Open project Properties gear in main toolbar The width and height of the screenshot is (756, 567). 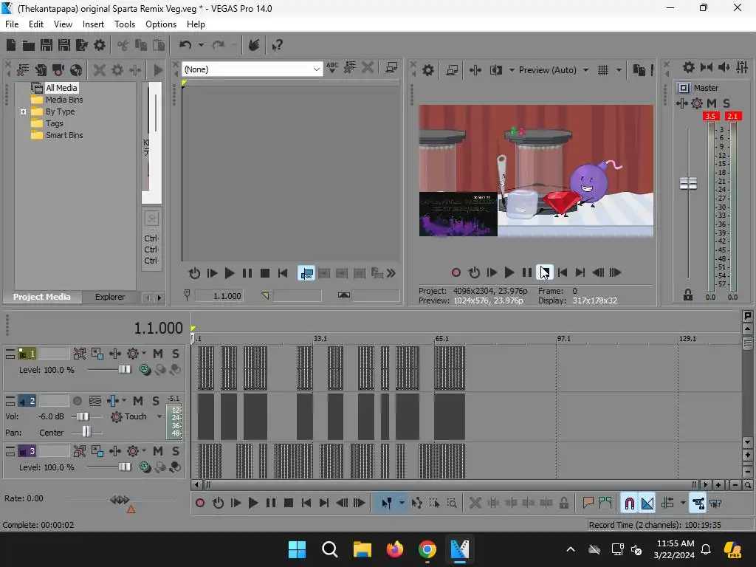tap(100, 45)
